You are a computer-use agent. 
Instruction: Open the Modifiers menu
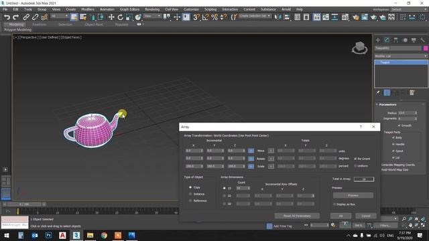coord(88,9)
